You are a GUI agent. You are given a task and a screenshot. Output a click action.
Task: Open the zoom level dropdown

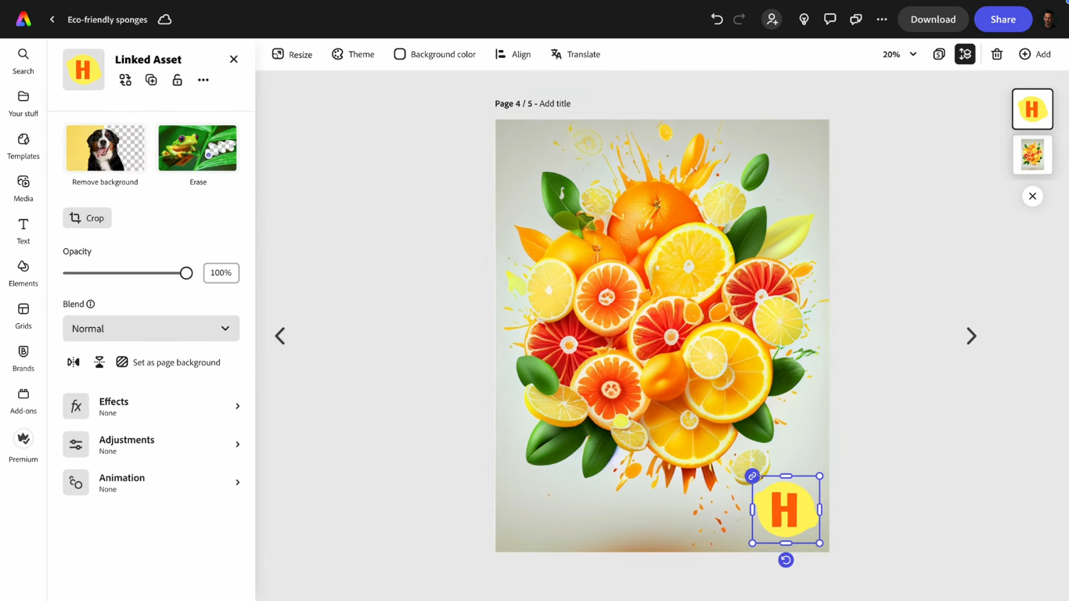click(x=899, y=54)
